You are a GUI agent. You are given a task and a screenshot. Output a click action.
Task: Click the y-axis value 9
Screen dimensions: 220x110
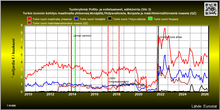[x=21, y=26]
